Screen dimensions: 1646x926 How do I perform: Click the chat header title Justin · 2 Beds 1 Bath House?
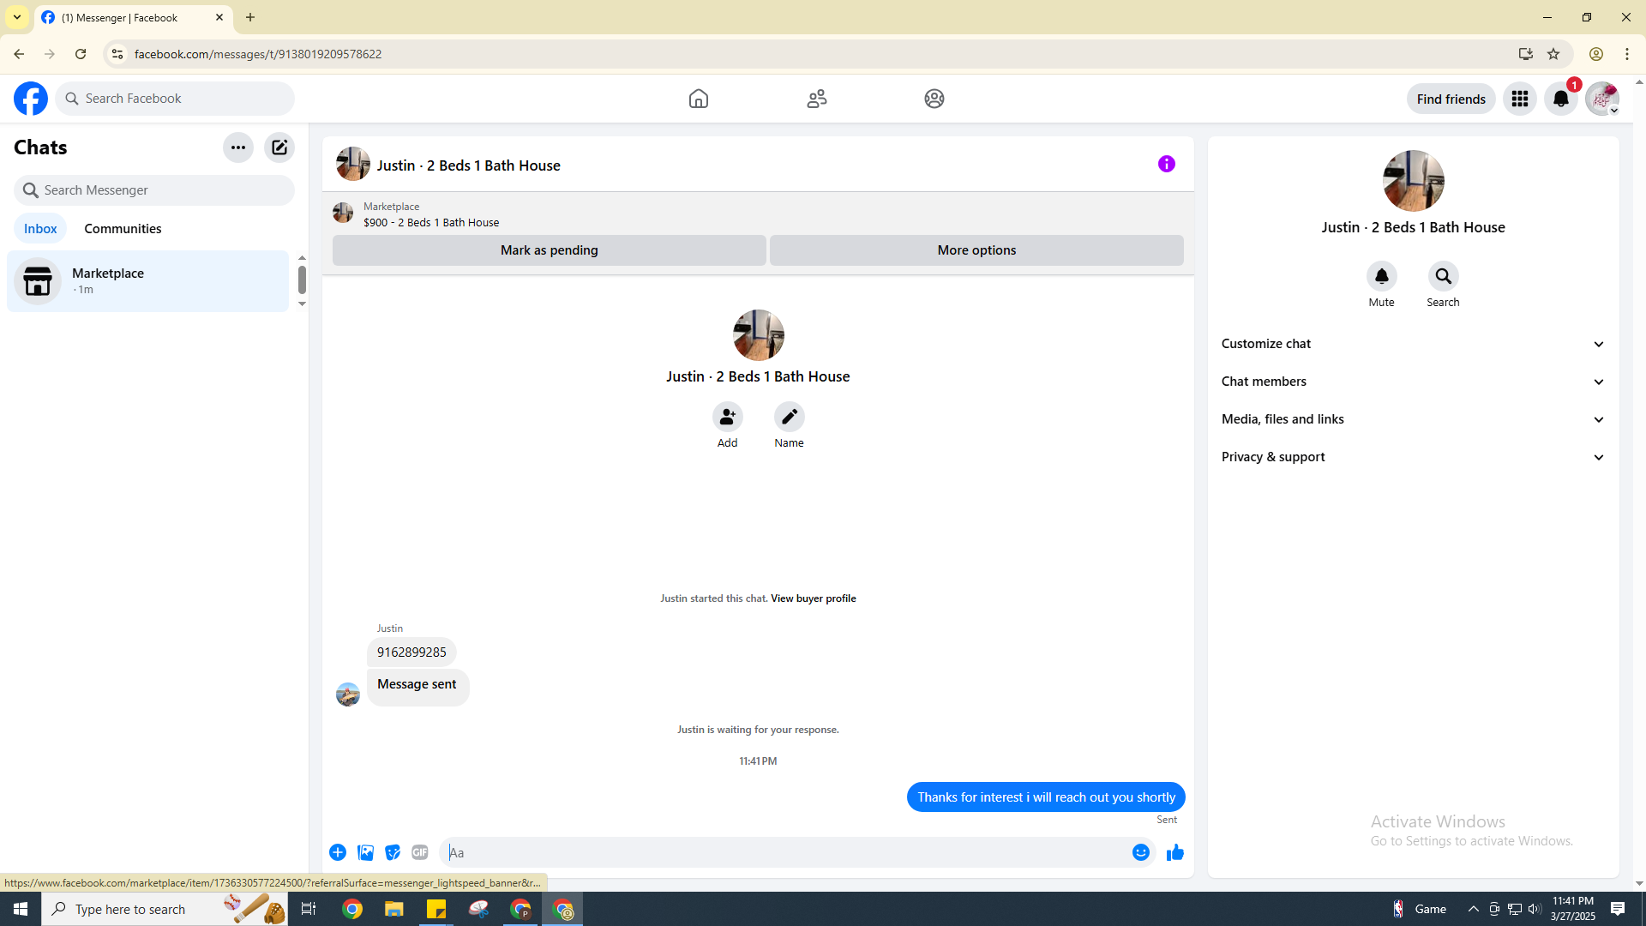tap(469, 165)
